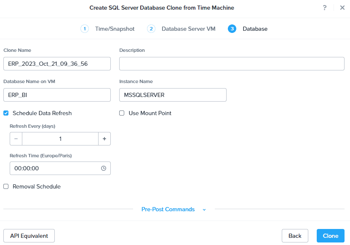Enable Removal Schedule checkbox
Screen dimensions: 350x245
[6, 186]
